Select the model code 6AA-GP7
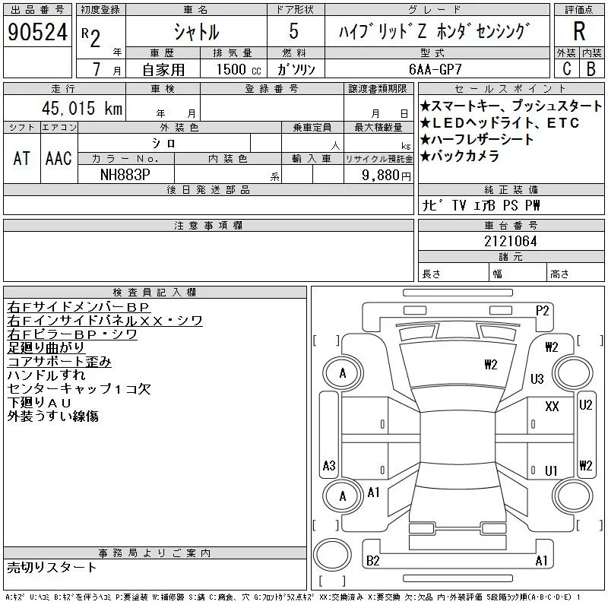The width and height of the screenshot is (608, 608). pos(435,69)
